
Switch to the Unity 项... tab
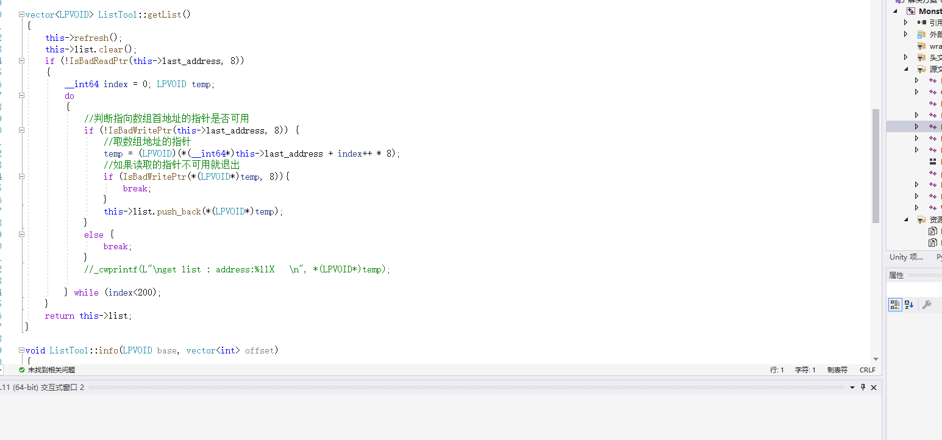(x=906, y=257)
